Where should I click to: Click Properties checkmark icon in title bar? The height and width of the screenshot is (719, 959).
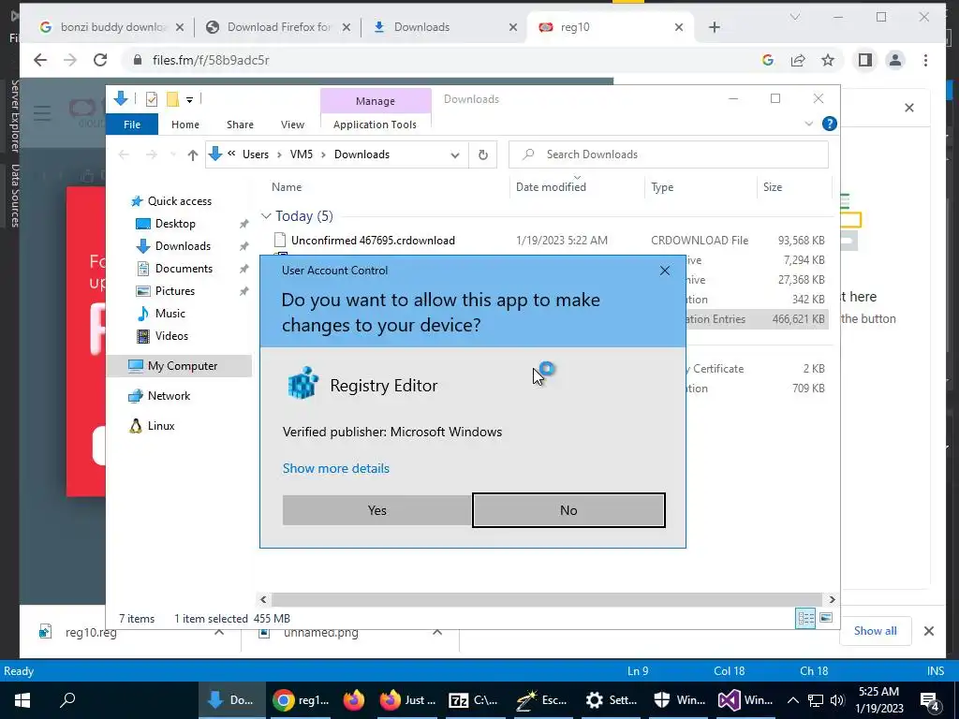(152, 99)
